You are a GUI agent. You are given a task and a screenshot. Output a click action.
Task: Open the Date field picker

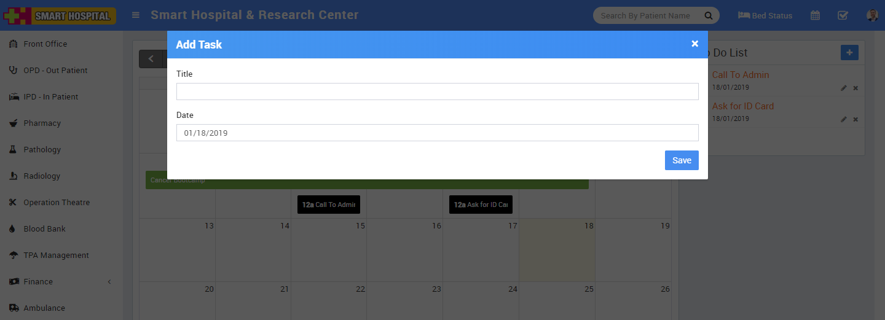[437, 133]
